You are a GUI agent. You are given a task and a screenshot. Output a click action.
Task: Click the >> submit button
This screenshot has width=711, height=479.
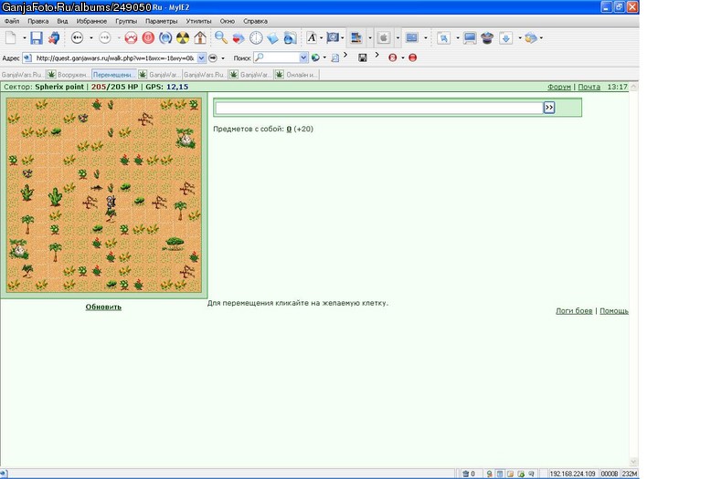(x=549, y=108)
